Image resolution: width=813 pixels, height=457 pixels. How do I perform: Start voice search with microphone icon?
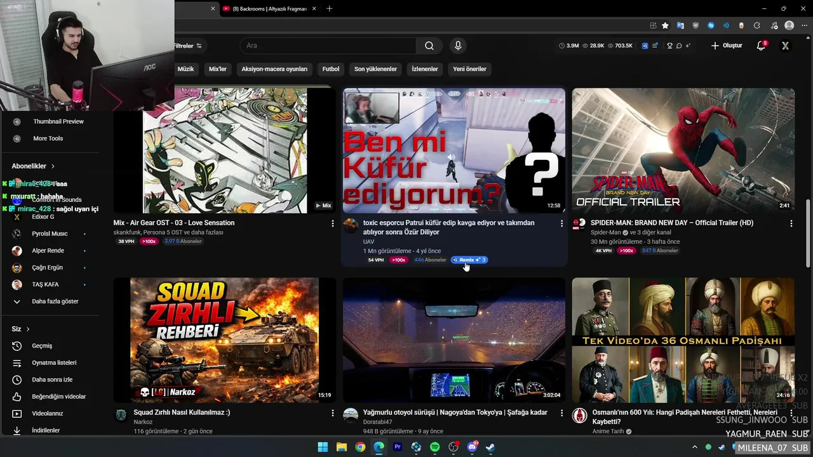click(x=458, y=46)
